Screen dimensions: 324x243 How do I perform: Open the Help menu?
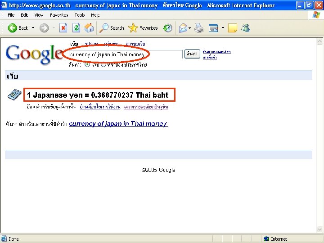[95, 15]
